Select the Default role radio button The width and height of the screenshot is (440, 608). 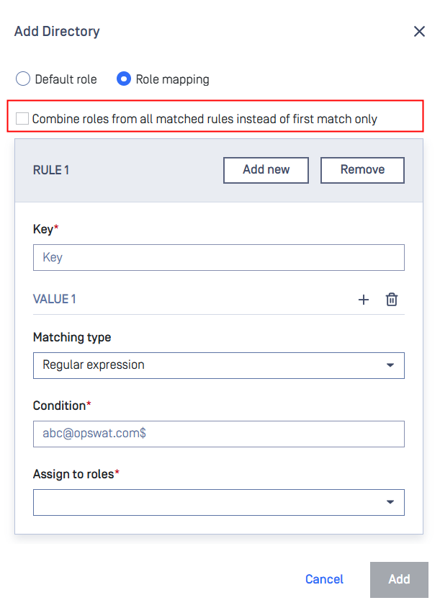(x=23, y=79)
